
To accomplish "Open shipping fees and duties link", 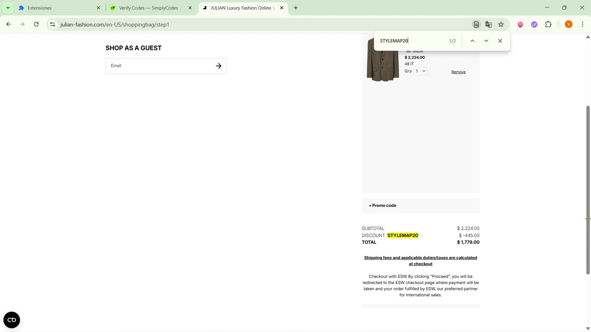I will 420,261.
